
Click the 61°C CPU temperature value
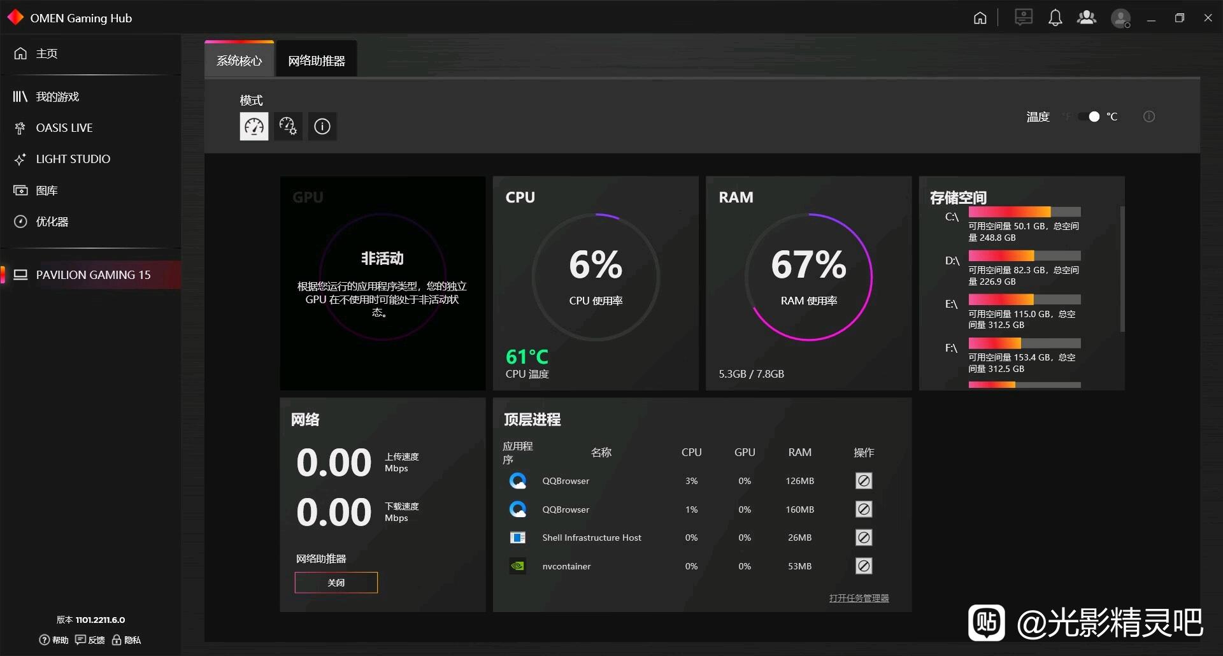click(x=527, y=357)
